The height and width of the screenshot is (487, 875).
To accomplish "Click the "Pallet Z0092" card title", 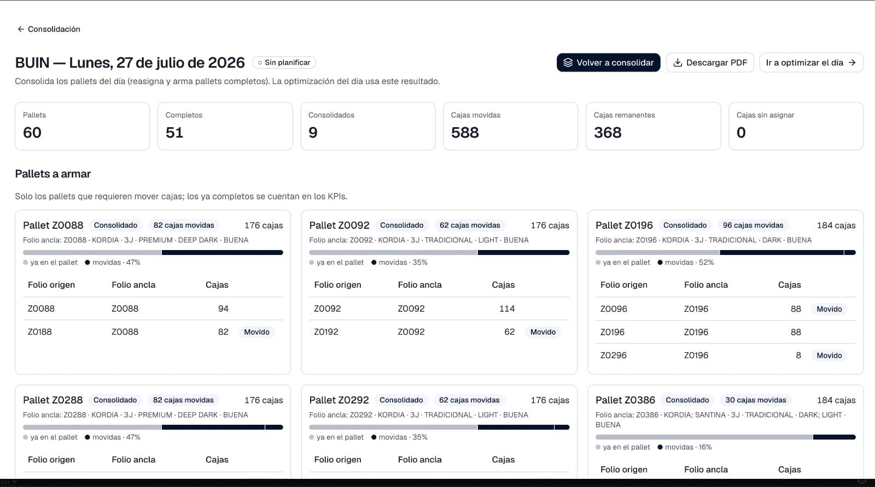I will coord(340,225).
